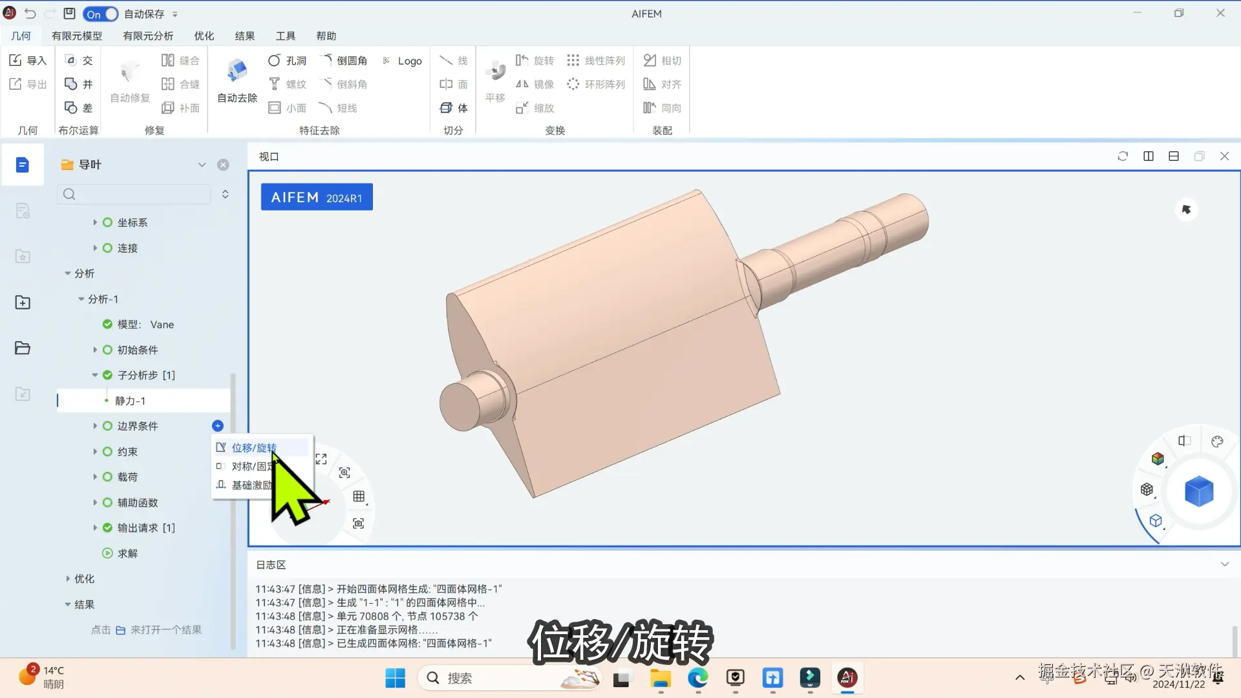Select the 体 body split tool
The image size is (1241, 698).
[x=454, y=108]
